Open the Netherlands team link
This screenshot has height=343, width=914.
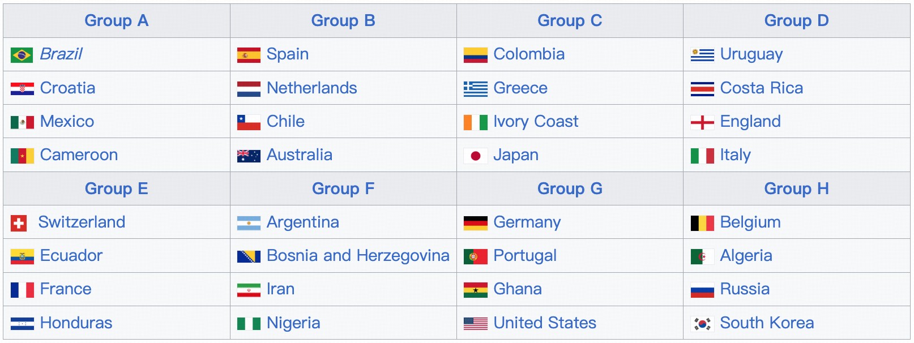coord(311,88)
